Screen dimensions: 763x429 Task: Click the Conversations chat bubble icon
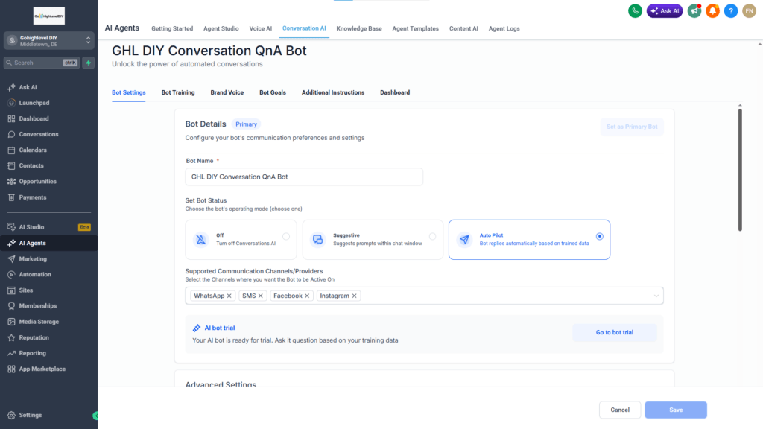coord(12,134)
